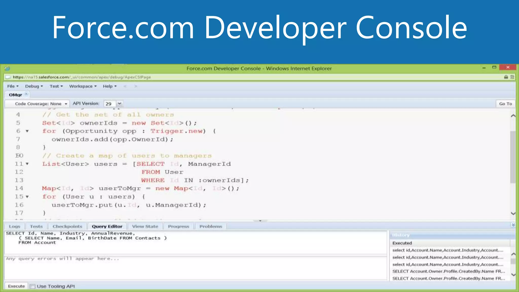Click the Internet Explorer window icon
This screenshot has height=292, width=519.
[x=7, y=68]
